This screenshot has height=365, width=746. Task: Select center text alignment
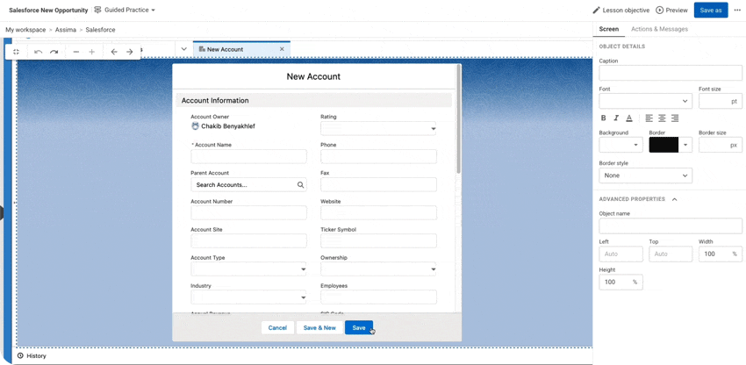662,118
